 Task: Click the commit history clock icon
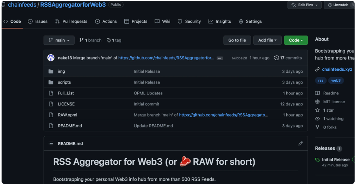pos(277,58)
